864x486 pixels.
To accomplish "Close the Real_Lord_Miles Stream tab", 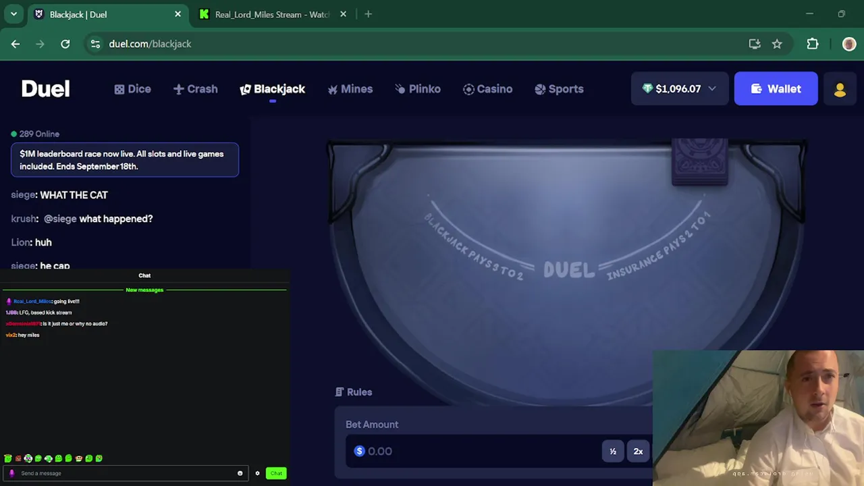I will coord(343,14).
